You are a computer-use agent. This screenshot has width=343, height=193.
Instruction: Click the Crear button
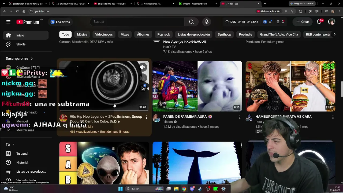(303, 22)
